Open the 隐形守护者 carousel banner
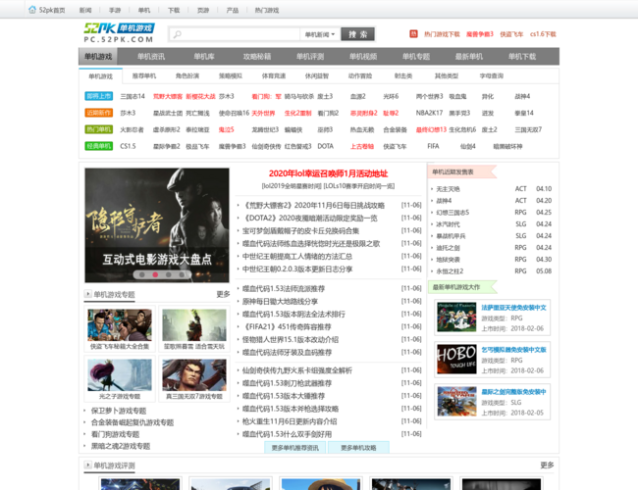 (157, 225)
